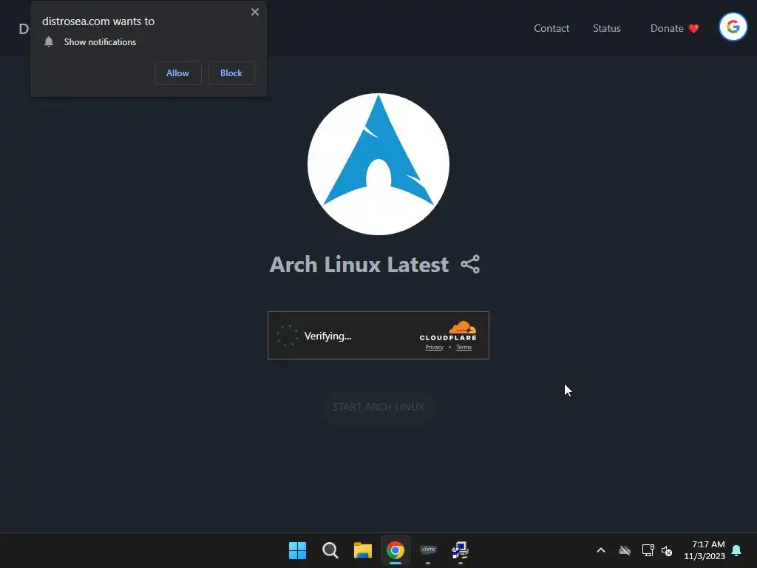
Task: Click the 'Arch Linux Latest' heading text
Action: 359,264
